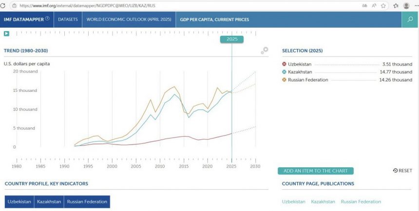Click the Kazakhstan 14.77 thousand value
Image resolution: width=419 pixels, height=211 pixels.
(396, 72)
